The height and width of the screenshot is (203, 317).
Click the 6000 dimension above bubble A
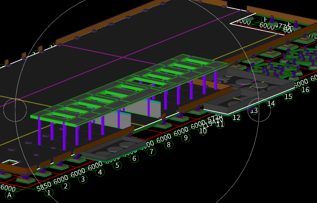(x=8, y=188)
